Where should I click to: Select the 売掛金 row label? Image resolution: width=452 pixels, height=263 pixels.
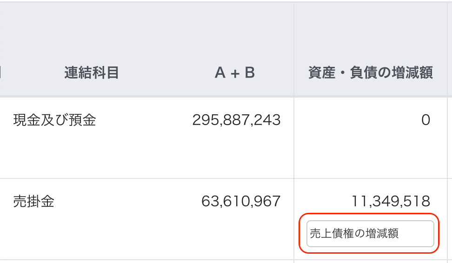34,201
